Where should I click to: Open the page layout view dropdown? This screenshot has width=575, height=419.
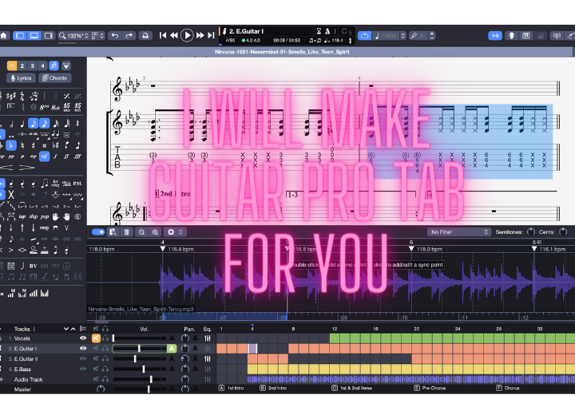pyautogui.click(x=97, y=36)
